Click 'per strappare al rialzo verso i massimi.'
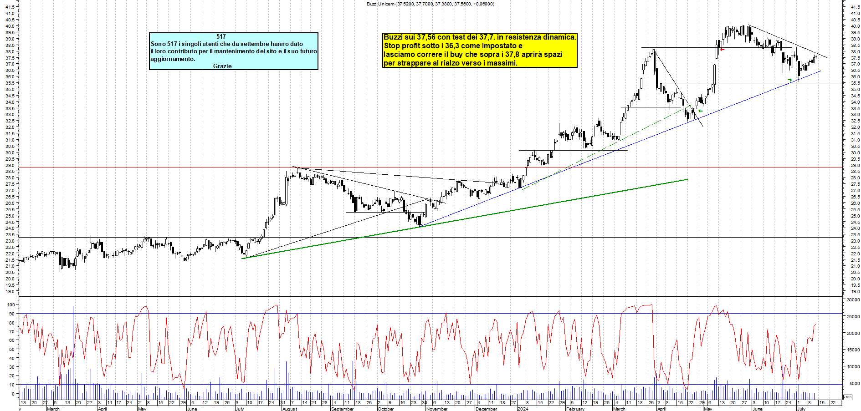Image resolution: width=861 pixels, height=411 pixels. coord(451,63)
